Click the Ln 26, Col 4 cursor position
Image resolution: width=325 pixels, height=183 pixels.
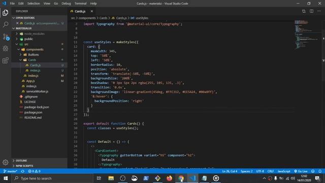click(230, 171)
